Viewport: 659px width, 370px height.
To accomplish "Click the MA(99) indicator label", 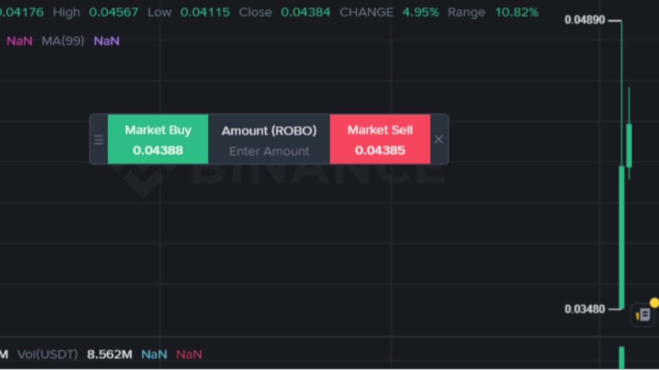I will pyautogui.click(x=63, y=41).
